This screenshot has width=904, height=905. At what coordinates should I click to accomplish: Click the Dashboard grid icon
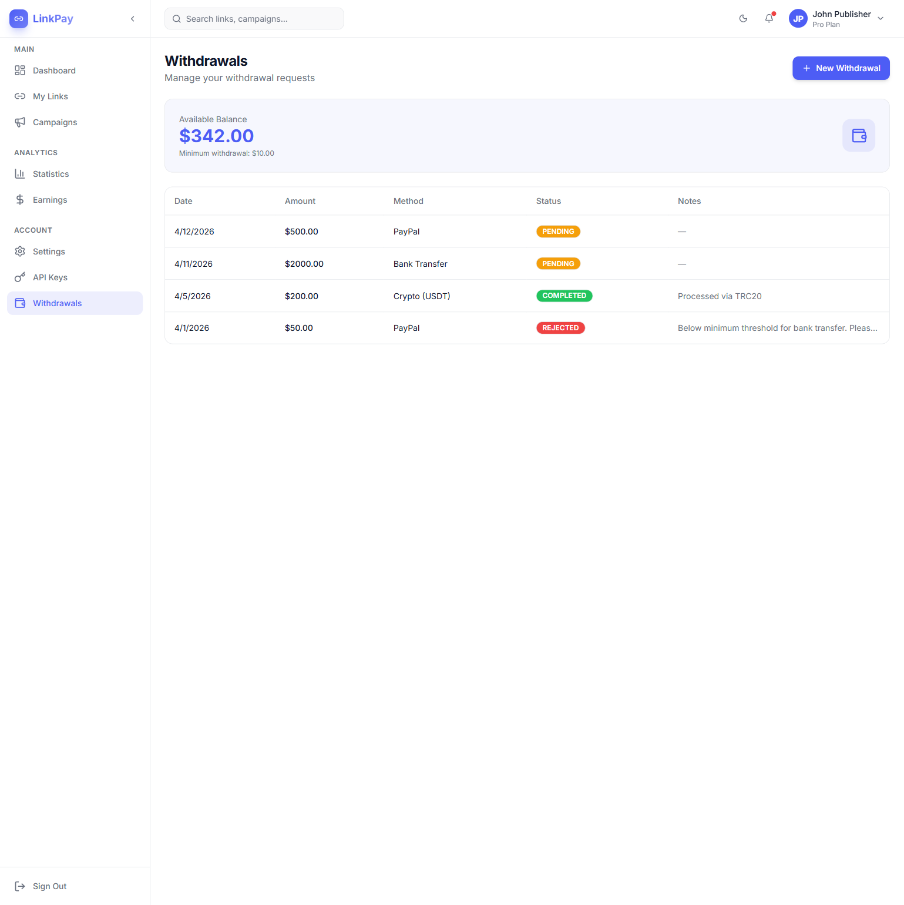pyautogui.click(x=20, y=71)
